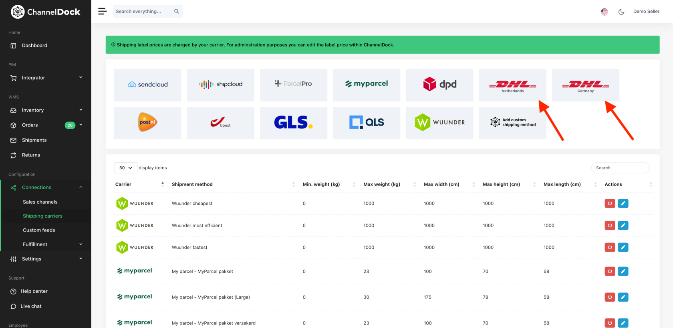Sort by Max weight (kg) column

click(x=389, y=184)
